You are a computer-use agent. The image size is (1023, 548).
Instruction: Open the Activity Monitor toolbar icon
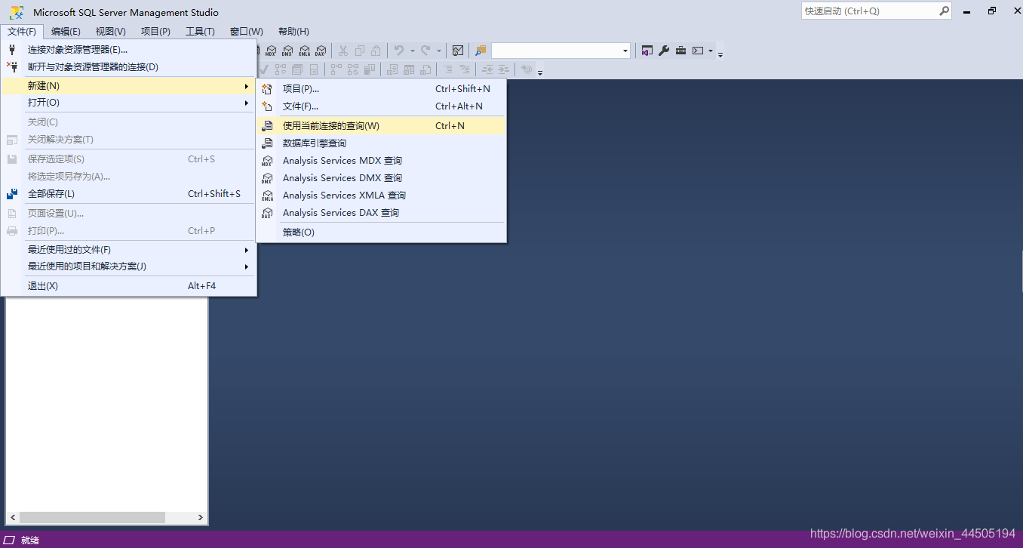(458, 51)
